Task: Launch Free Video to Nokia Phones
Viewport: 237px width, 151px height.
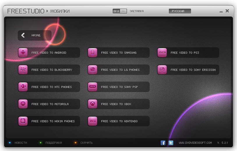Action: pyautogui.click(x=49, y=121)
